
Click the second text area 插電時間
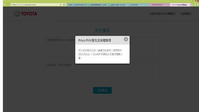102,72
